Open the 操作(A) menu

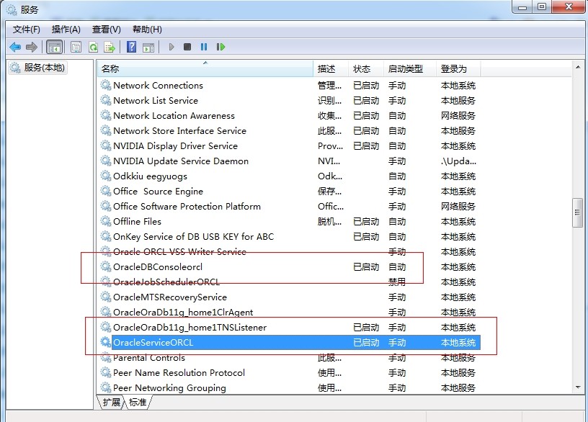coord(66,30)
